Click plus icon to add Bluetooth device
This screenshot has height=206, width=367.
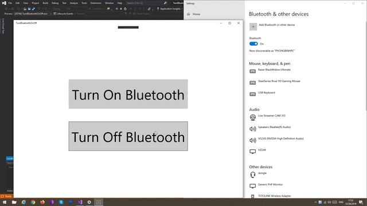(253, 27)
